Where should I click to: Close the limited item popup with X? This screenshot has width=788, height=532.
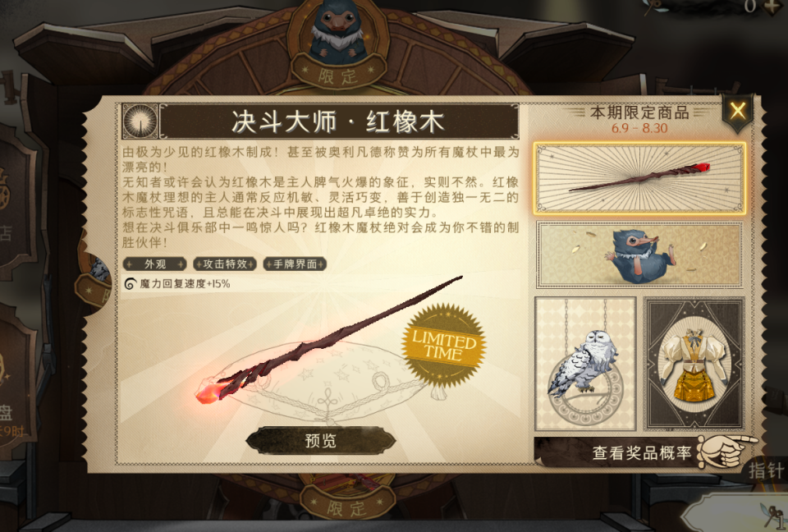[x=738, y=111]
